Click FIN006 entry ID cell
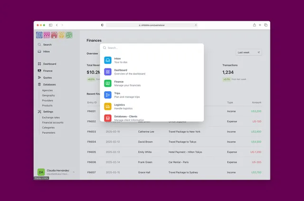The height and width of the screenshot is (201, 304). 92,162
